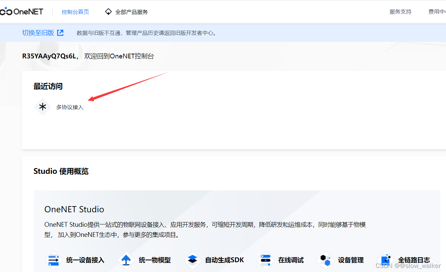The image size is (446, 272).
Task: Select the 统一设备接入 feature icon
Action: 53,260
